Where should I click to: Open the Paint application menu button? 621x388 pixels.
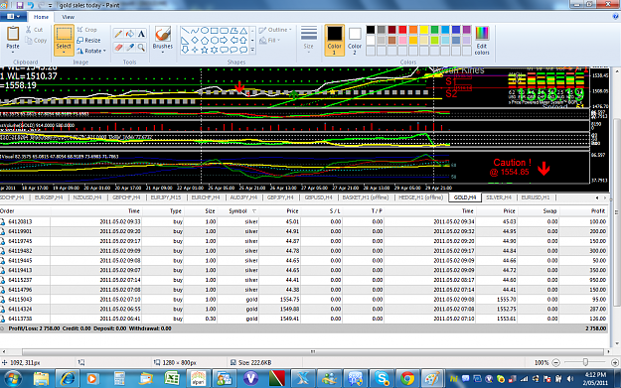click(13, 17)
